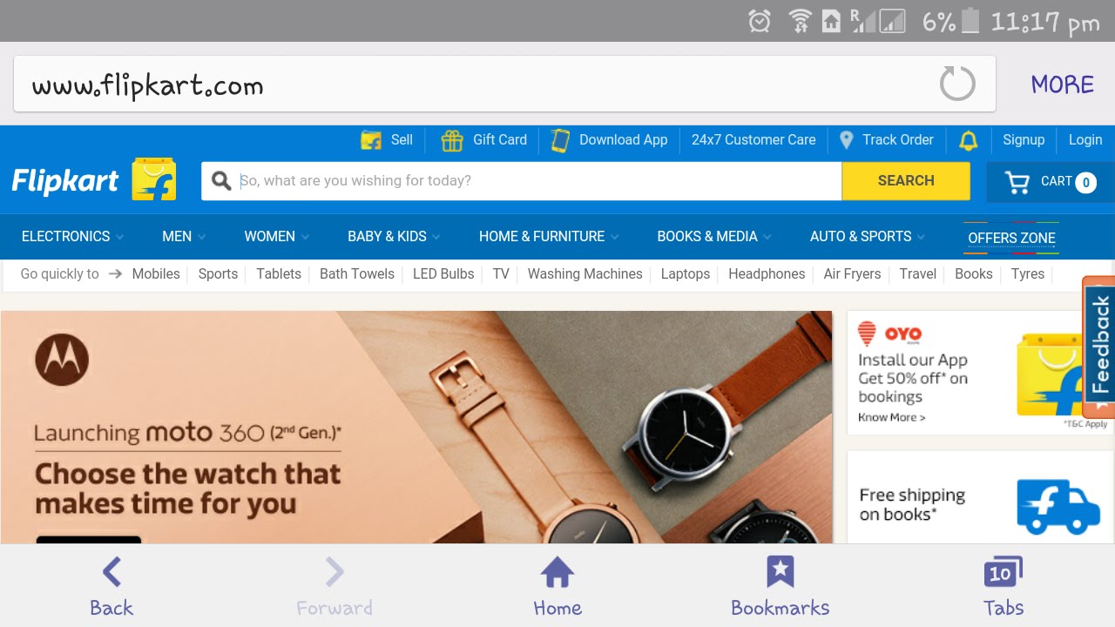This screenshot has height=627, width=1115.
Task: Tap the alarm clock status icon
Action: (760, 21)
